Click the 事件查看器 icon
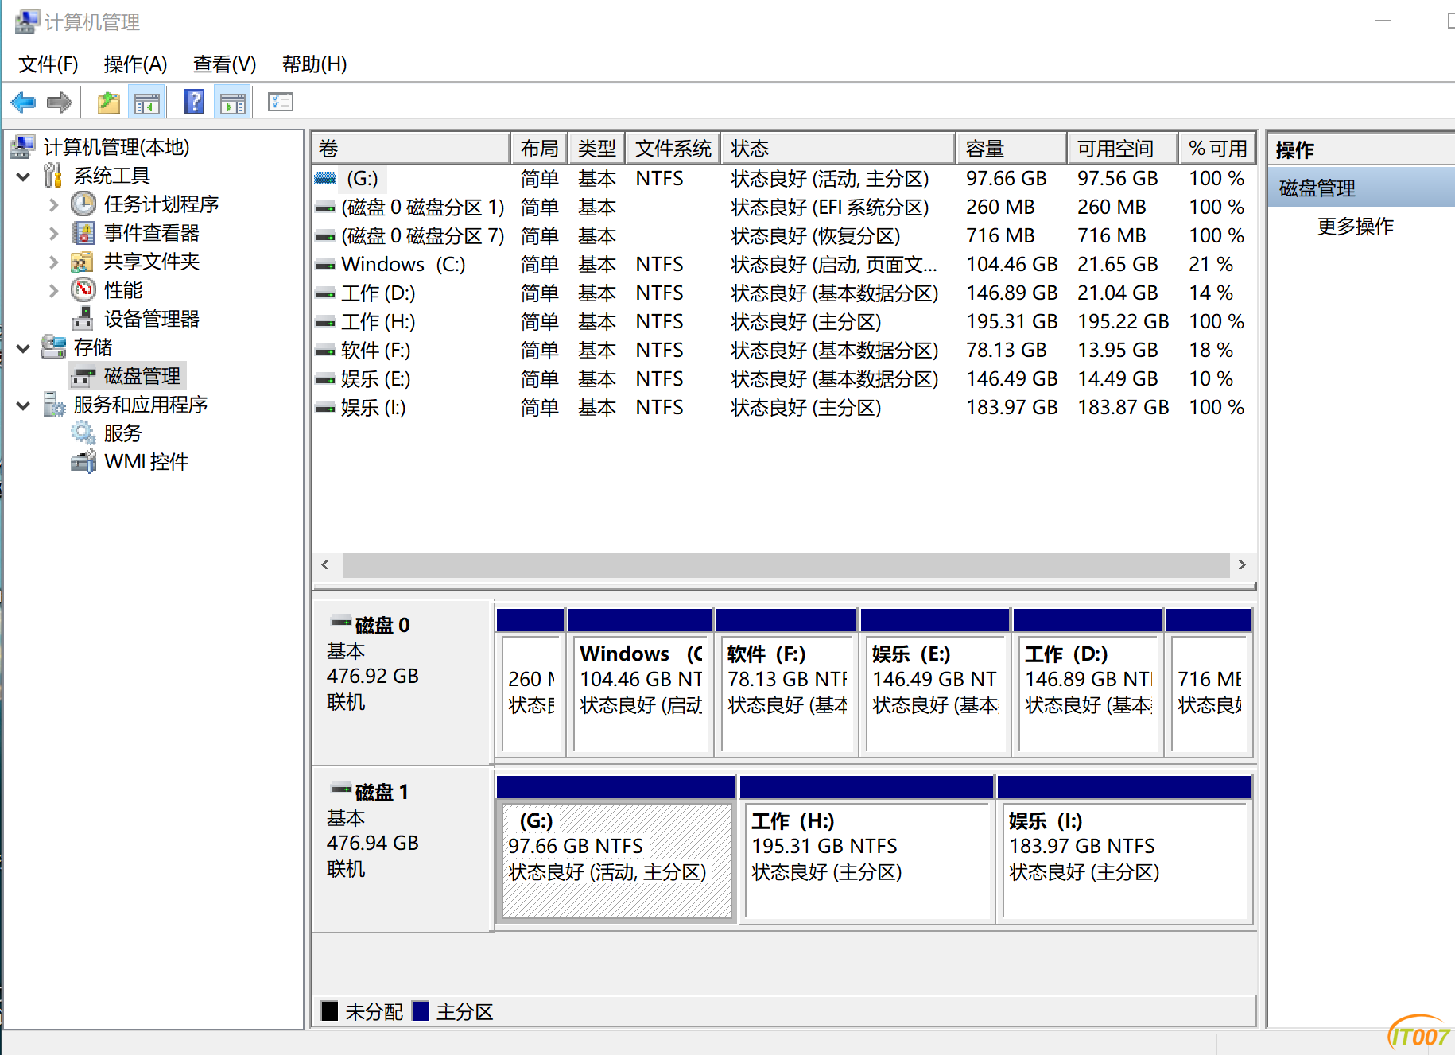The width and height of the screenshot is (1455, 1055). coord(83,232)
